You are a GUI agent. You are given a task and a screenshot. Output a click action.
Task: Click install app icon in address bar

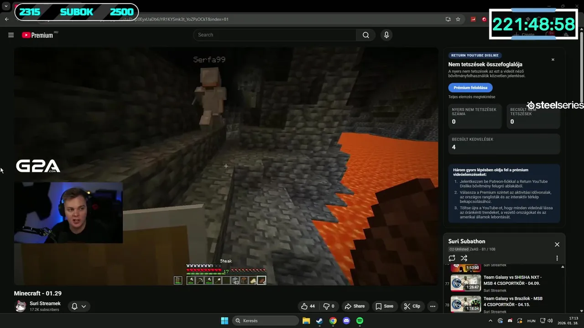pos(448,19)
